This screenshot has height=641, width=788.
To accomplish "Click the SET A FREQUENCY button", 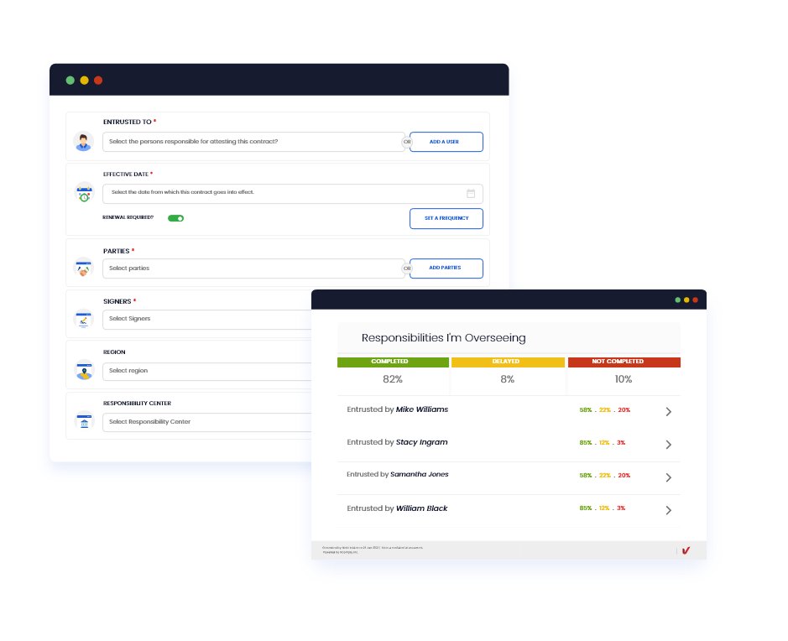I will click(x=446, y=218).
